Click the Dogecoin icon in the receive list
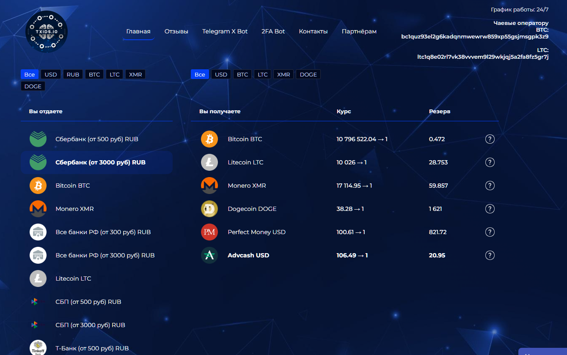 point(209,209)
